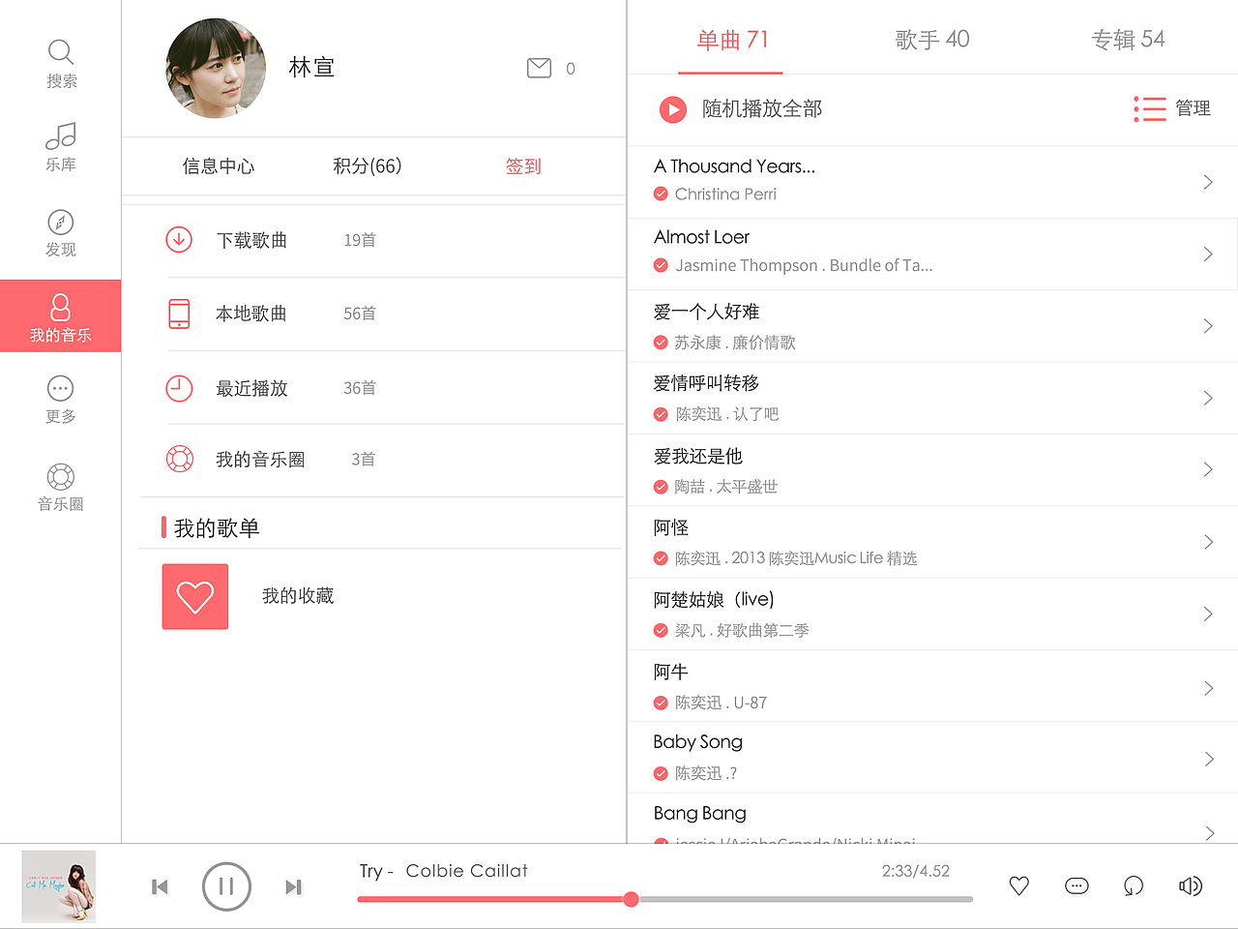
Task: Switch to the 专辑 54 tab
Action: coord(1128,40)
